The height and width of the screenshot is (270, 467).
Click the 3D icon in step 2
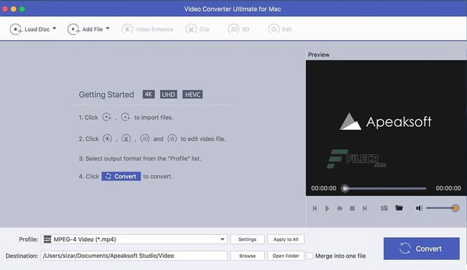(x=145, y=138)
